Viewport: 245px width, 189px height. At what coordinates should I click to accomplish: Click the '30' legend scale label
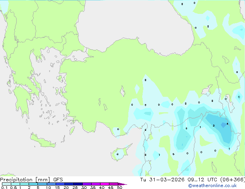click(x=84, y=187)
